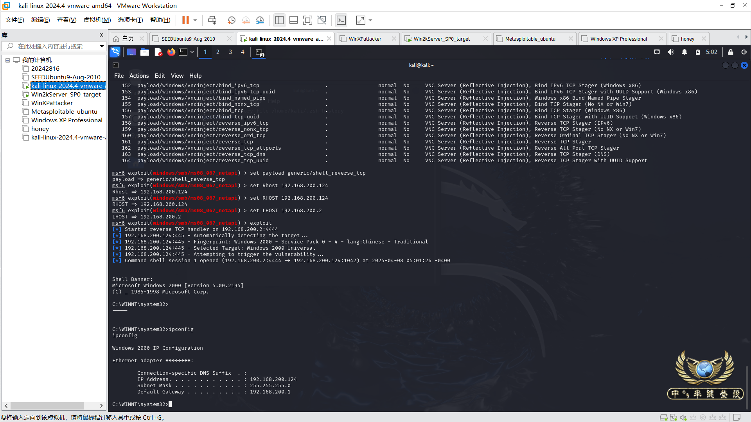Screen dimensions: 751x422
Task: Open the Kali applications menu icon
Action: tap(115, 52)
